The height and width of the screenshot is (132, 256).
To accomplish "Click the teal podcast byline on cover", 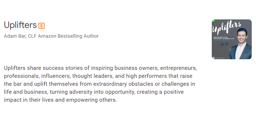I will click(222, 40).
